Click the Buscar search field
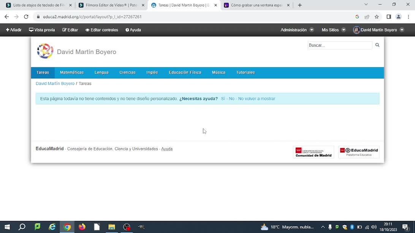Image resolution: width=415 pixels, height=233 pixels. click(x=340, y=45)
